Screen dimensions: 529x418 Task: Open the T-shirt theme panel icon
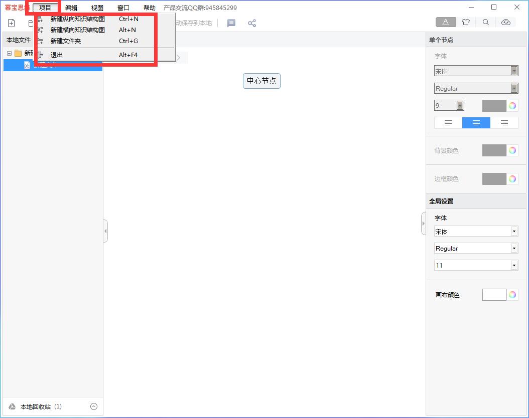466,22
